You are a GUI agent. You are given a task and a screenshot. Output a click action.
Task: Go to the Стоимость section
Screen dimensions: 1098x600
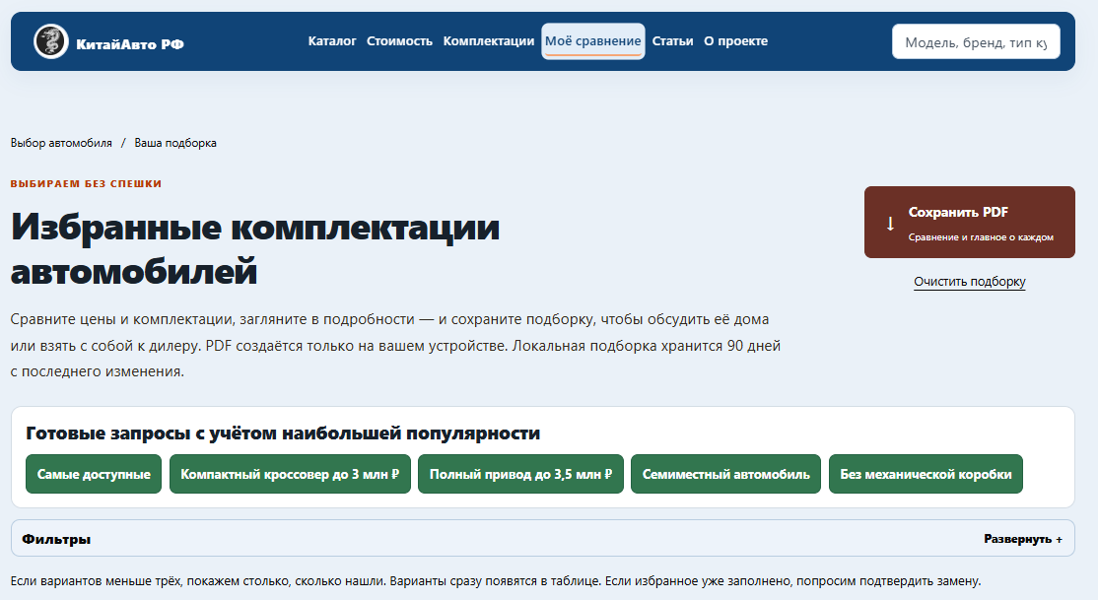pos(399,41)
